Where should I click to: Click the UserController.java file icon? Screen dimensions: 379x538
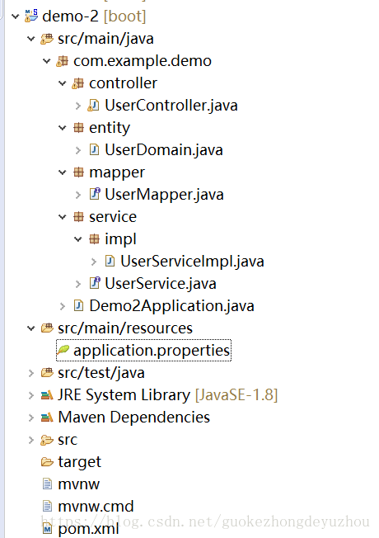point(94,106)
